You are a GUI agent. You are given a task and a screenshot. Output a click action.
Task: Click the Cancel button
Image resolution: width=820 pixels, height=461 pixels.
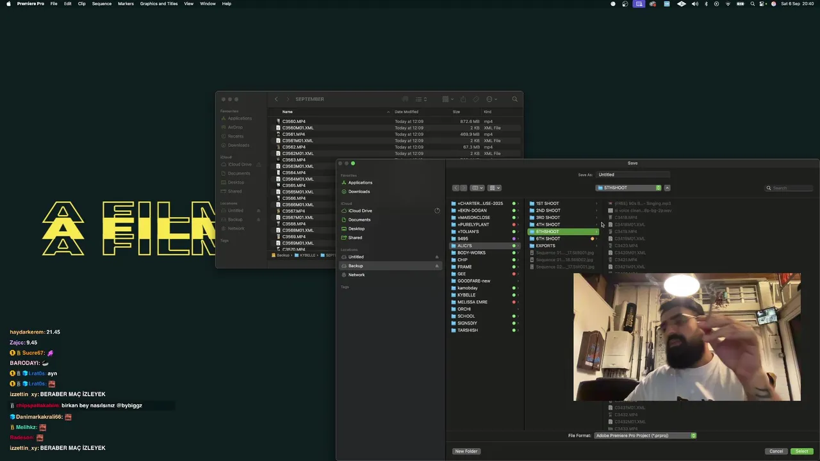click(x=776, y=451)
